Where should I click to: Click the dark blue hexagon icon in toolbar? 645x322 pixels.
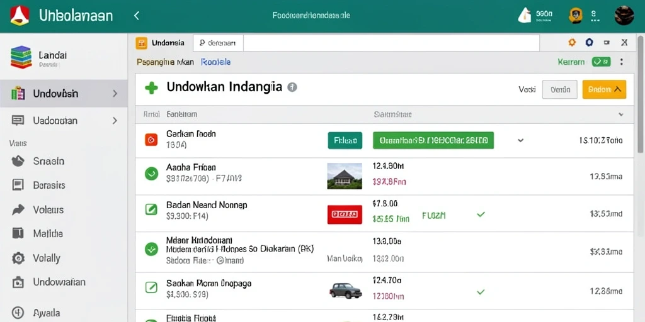click(590, 42)
